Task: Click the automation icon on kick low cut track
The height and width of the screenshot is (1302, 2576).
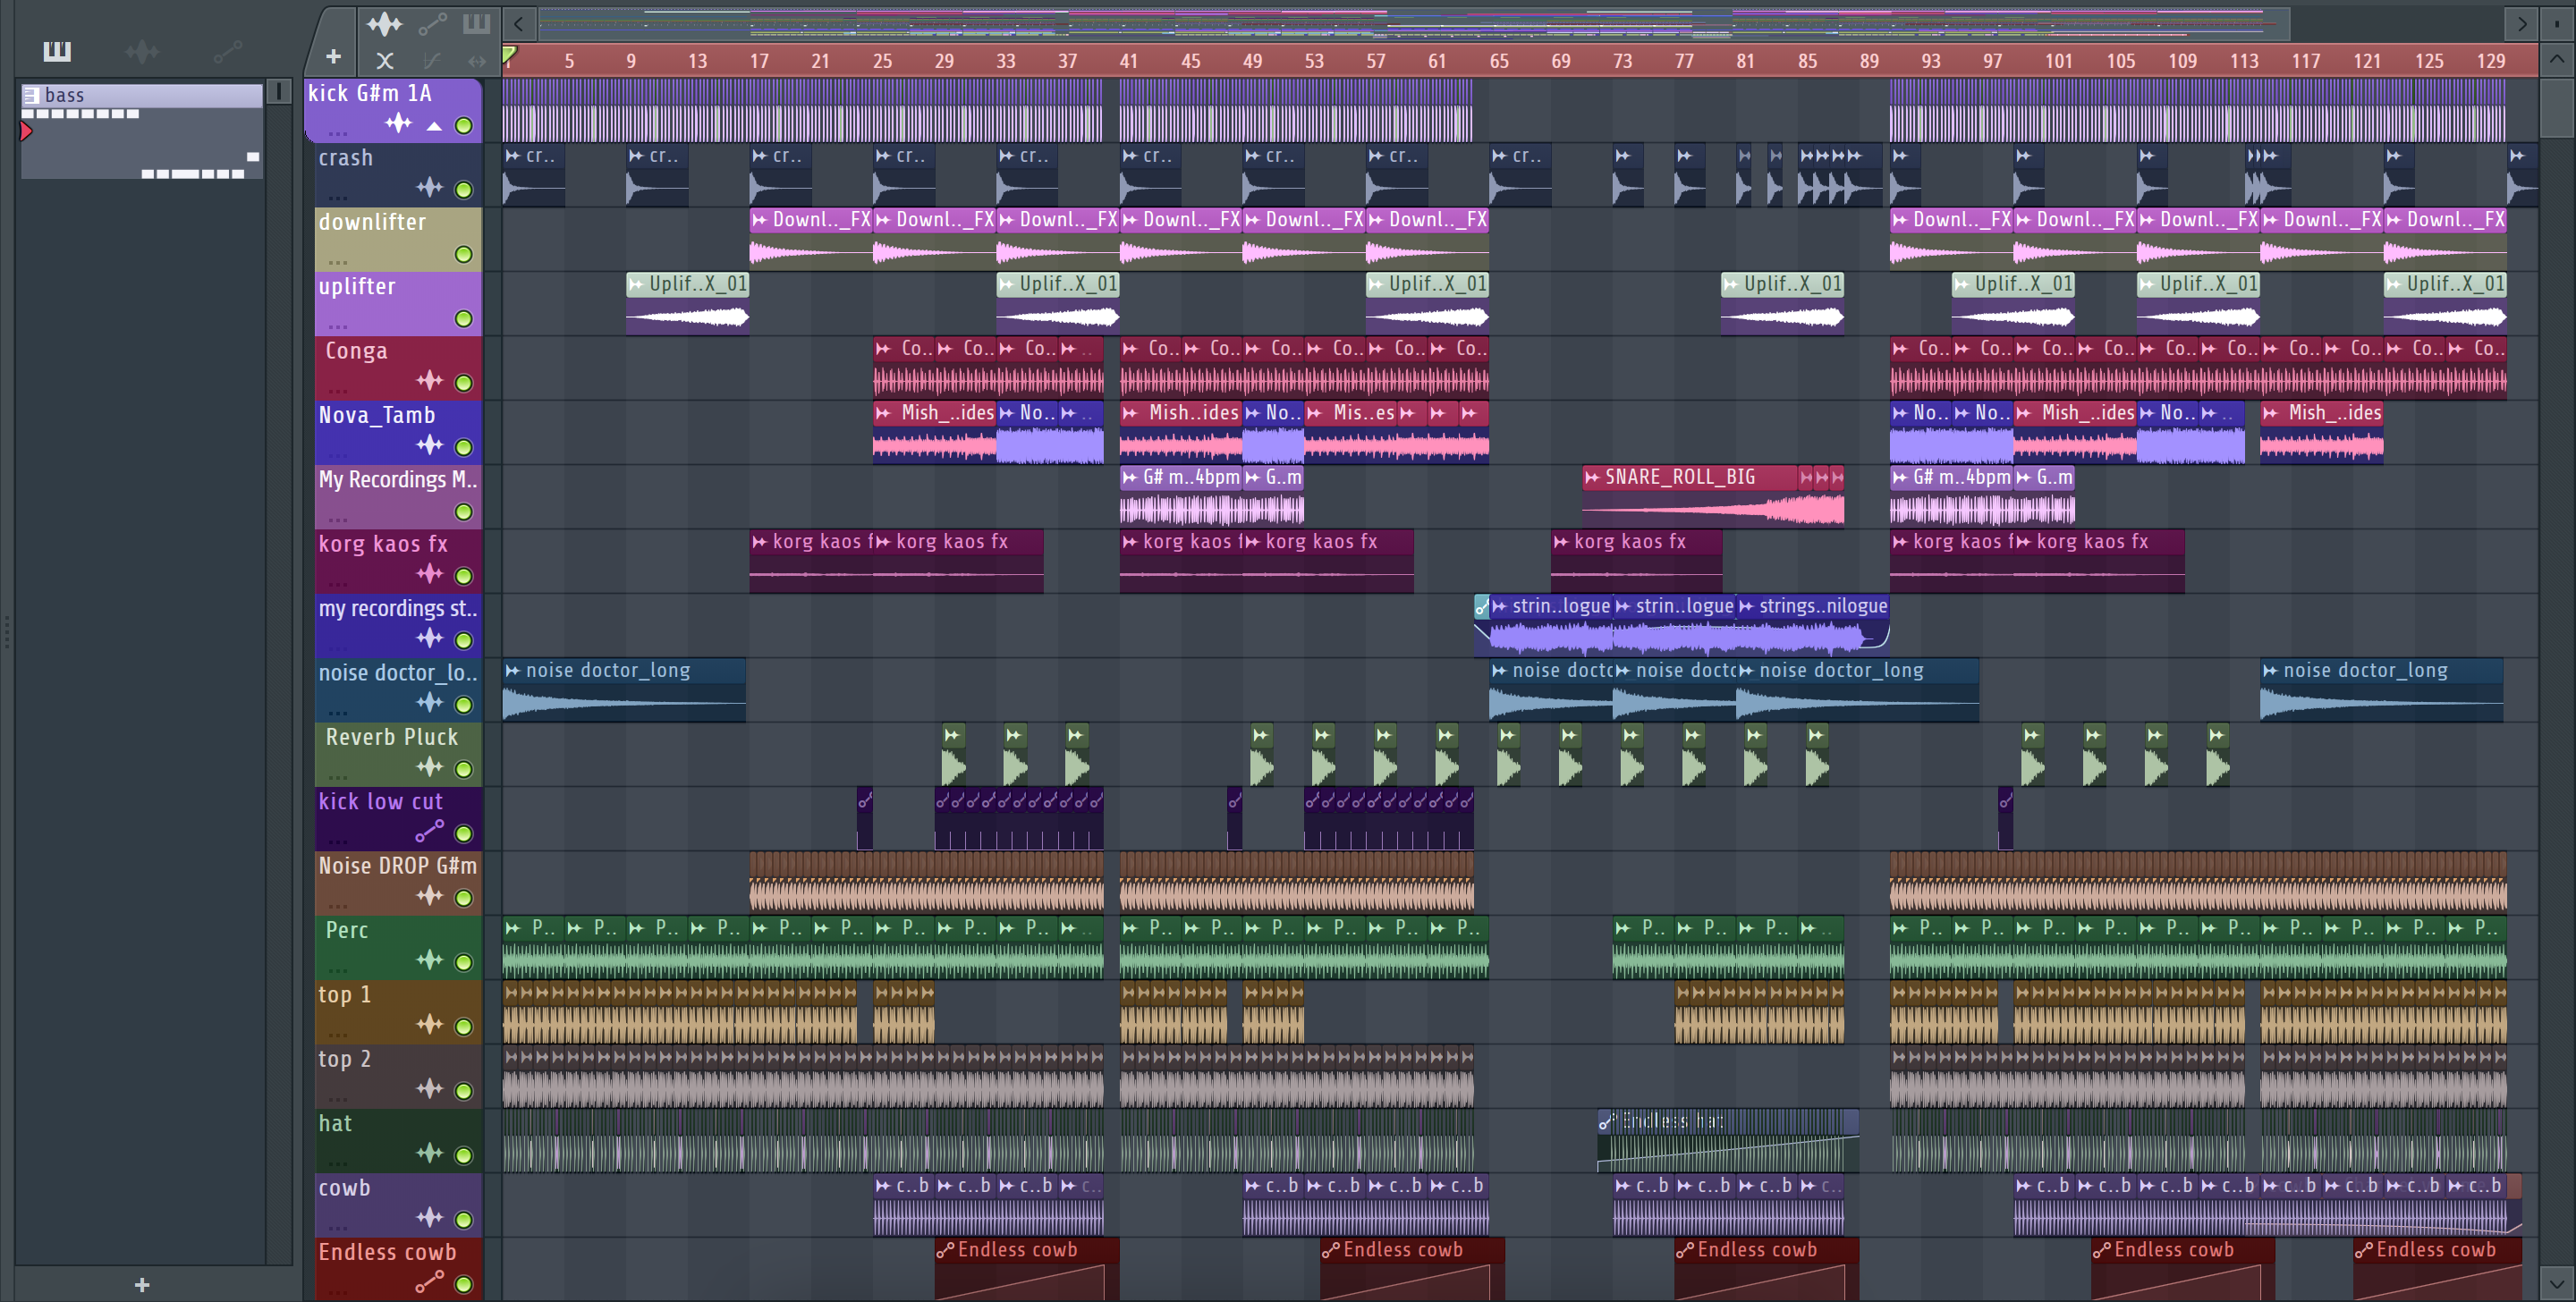Action: point(430,831)
